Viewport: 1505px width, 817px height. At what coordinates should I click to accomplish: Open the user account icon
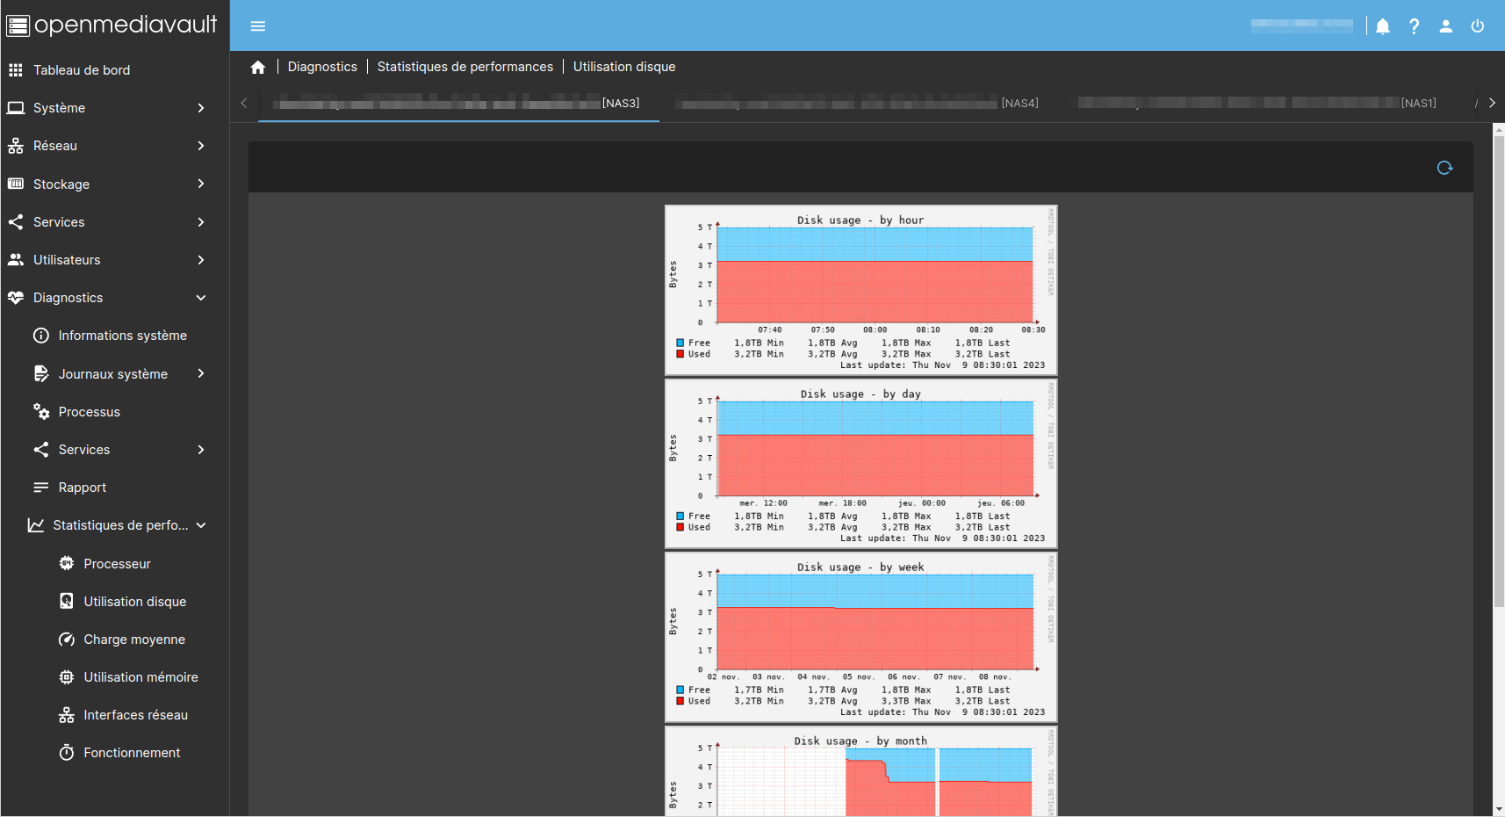1445,26
